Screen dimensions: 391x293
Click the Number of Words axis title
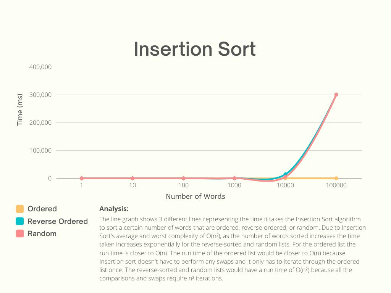point(195,196)
